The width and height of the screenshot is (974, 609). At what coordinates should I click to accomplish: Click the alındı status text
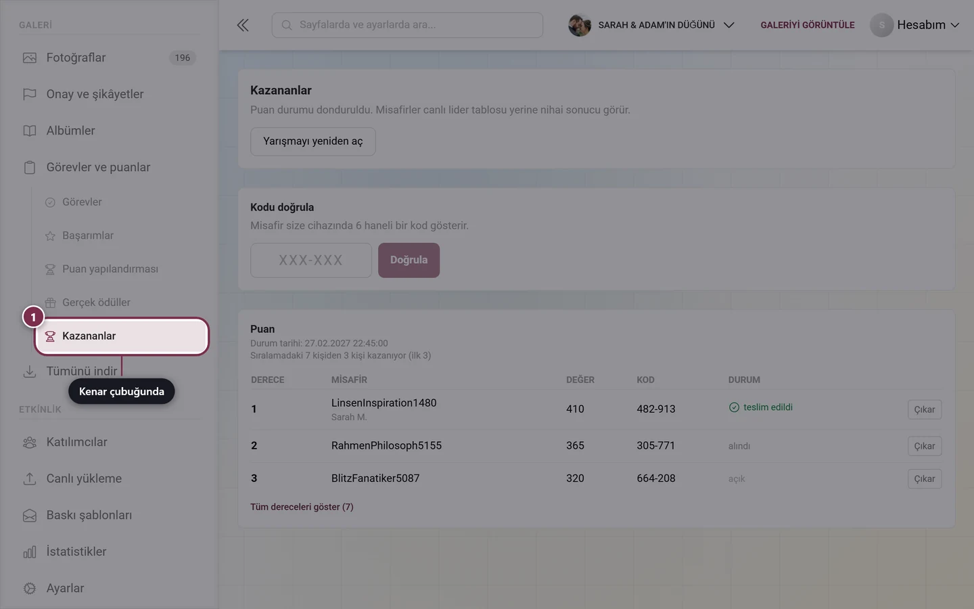pos(739,446)
